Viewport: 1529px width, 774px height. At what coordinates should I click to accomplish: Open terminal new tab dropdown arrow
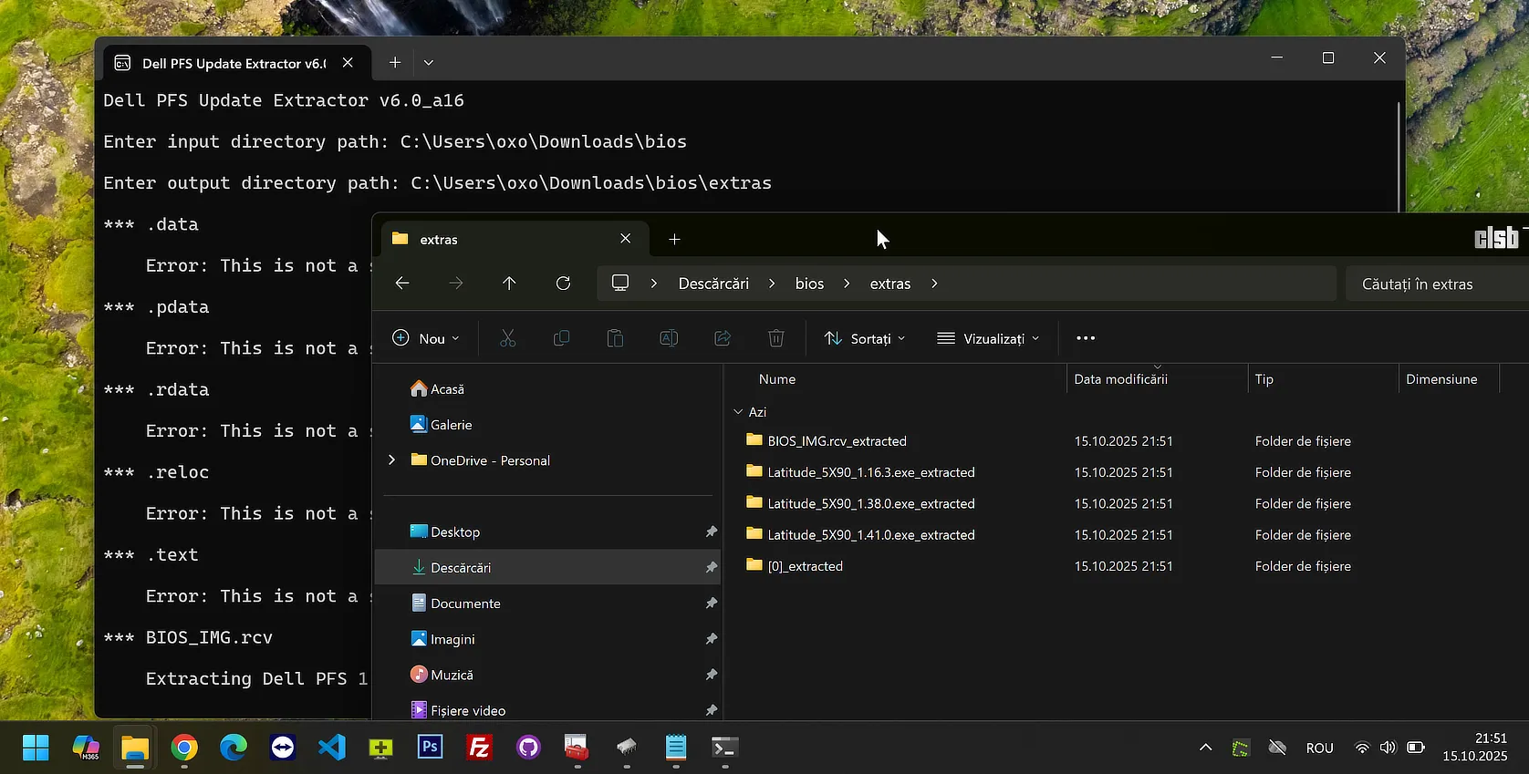428,62
